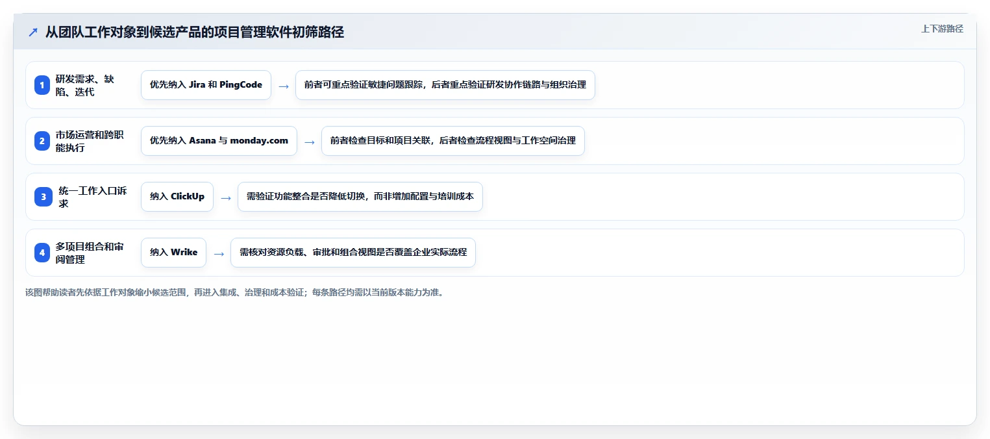Click the box 需验证功能整合是否降低切换
990x439 pixels.
360,197
